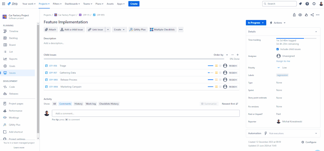Screen dimensions: 324x151
Task: Click the thumbs up vote icon
Action: (306, 15)
